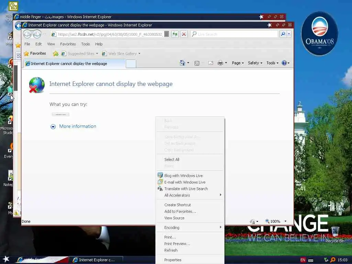Click the orange magnifier tray icon

[333, 260]
